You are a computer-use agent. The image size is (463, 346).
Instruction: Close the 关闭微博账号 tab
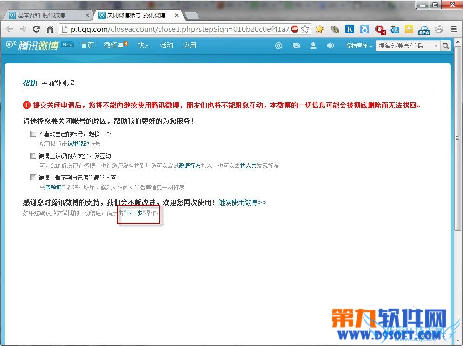177,15
